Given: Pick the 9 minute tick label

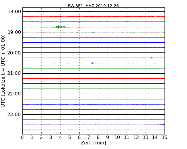Looking at the screenshot, I should [x=108, y=138].
